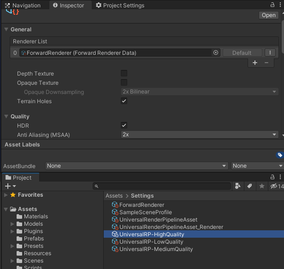Enable the Opaque Texture checkbox
The height and width of the screenshot is (269, 284).
pyautogui.click(x=124, y=82)
